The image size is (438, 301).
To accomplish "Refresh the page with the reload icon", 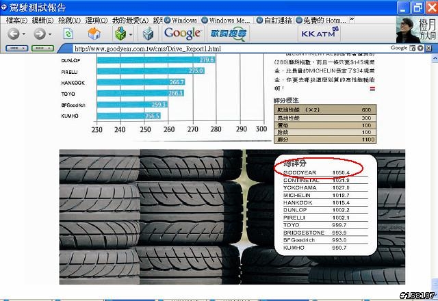I will 68,34.
